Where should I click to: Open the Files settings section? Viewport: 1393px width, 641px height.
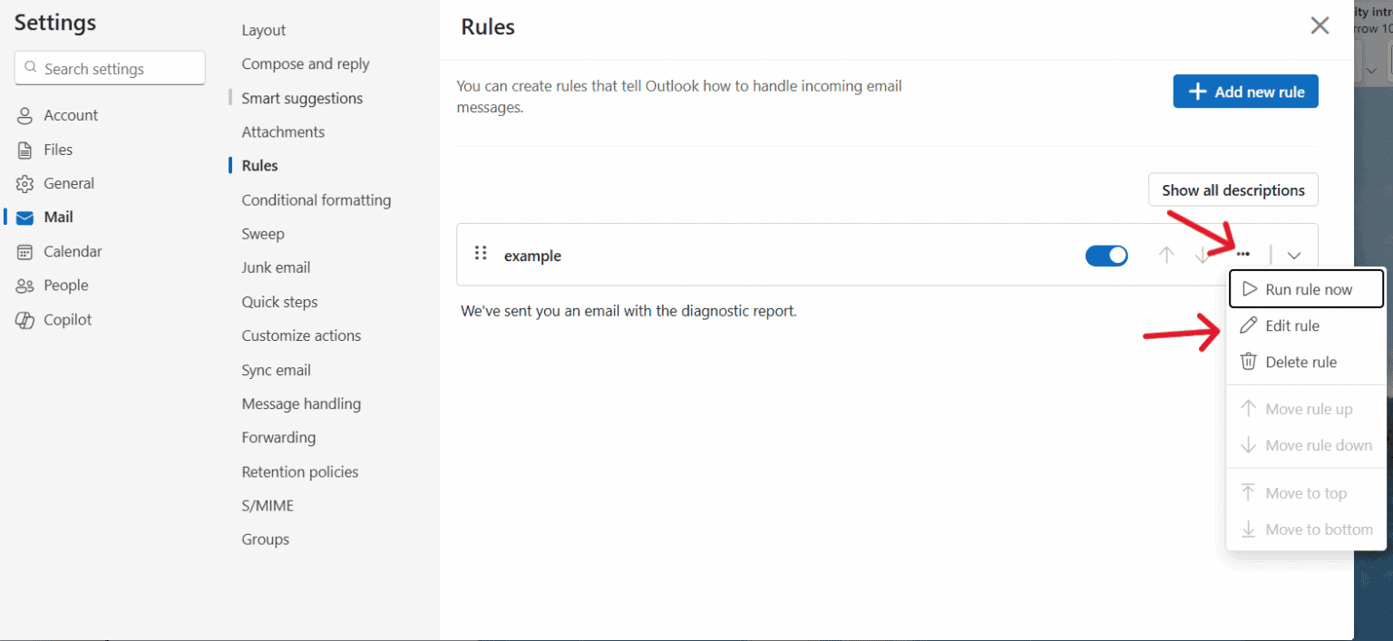point(58,149)
